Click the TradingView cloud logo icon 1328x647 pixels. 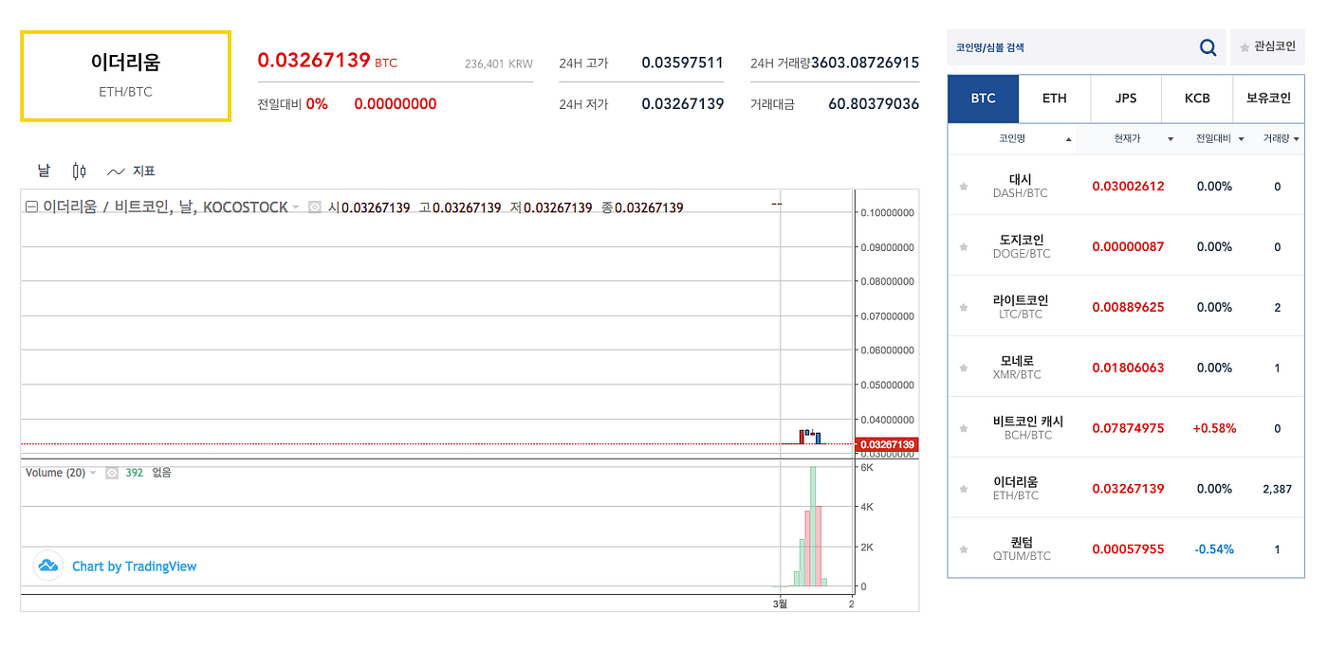point(48,566)
